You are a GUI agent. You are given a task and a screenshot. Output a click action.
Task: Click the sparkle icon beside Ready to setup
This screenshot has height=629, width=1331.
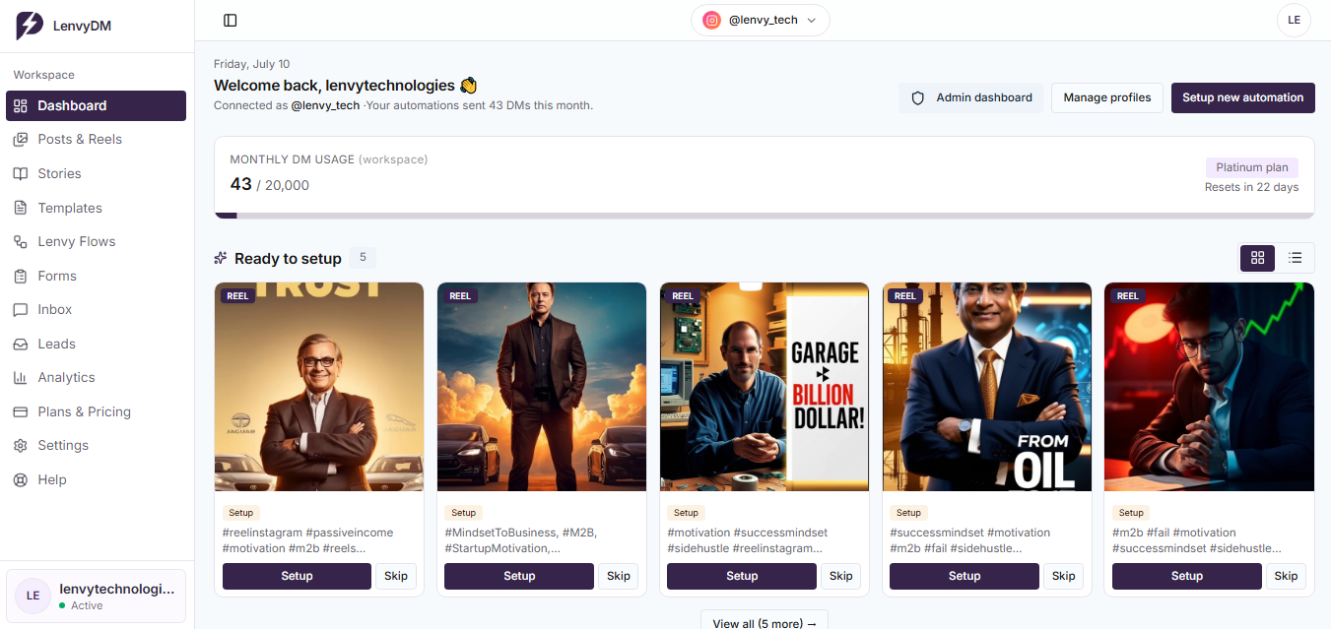coord(221,258)
